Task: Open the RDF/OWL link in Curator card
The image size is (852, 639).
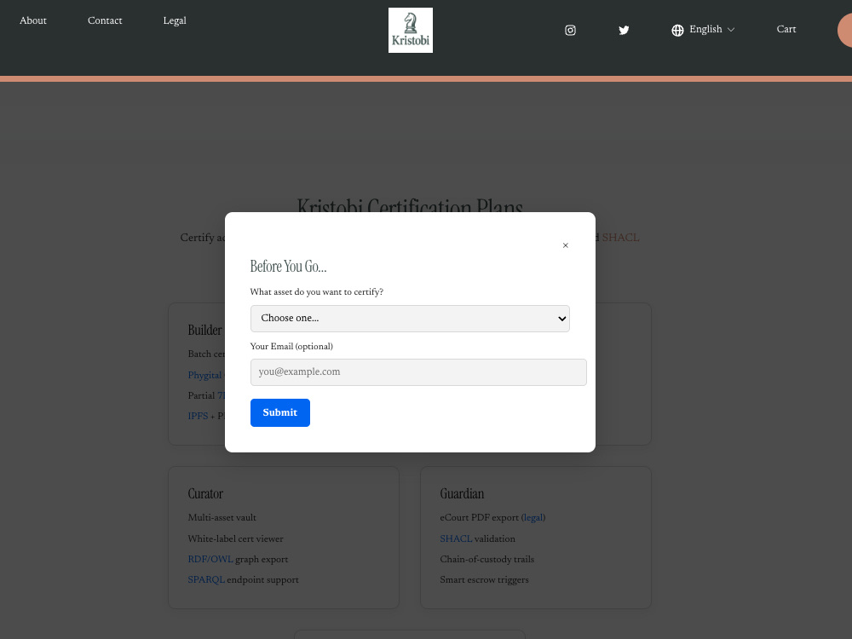Action: [210, 559]
